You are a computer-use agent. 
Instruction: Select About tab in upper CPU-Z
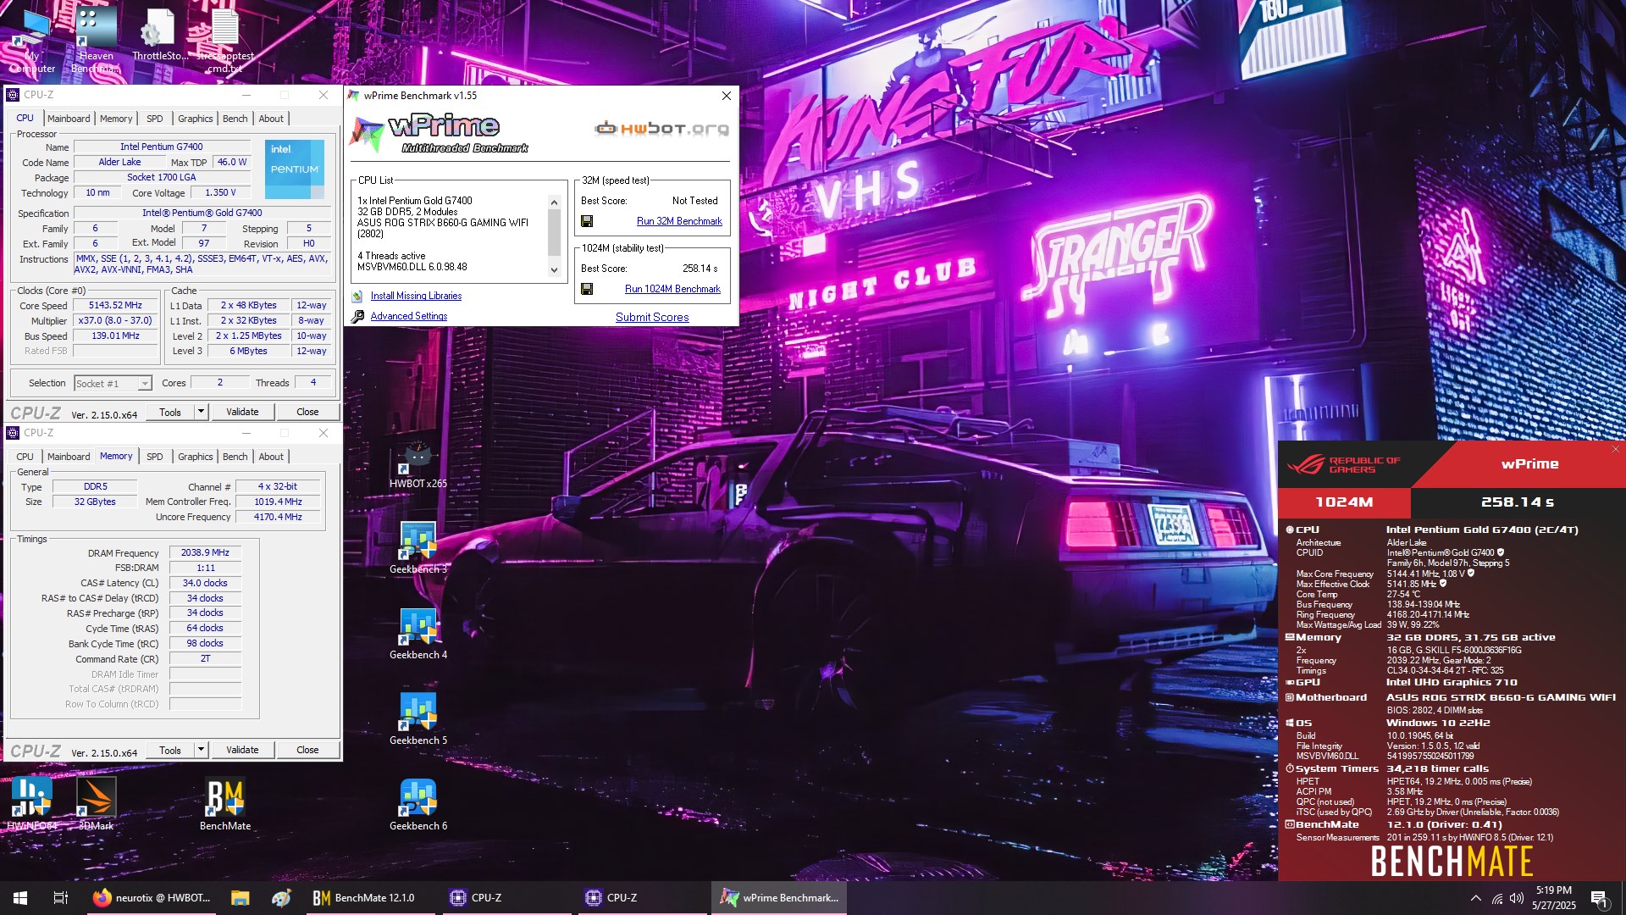pos(271,119)
